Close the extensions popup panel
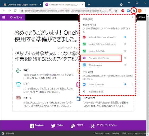 click(x=133, y=17)
